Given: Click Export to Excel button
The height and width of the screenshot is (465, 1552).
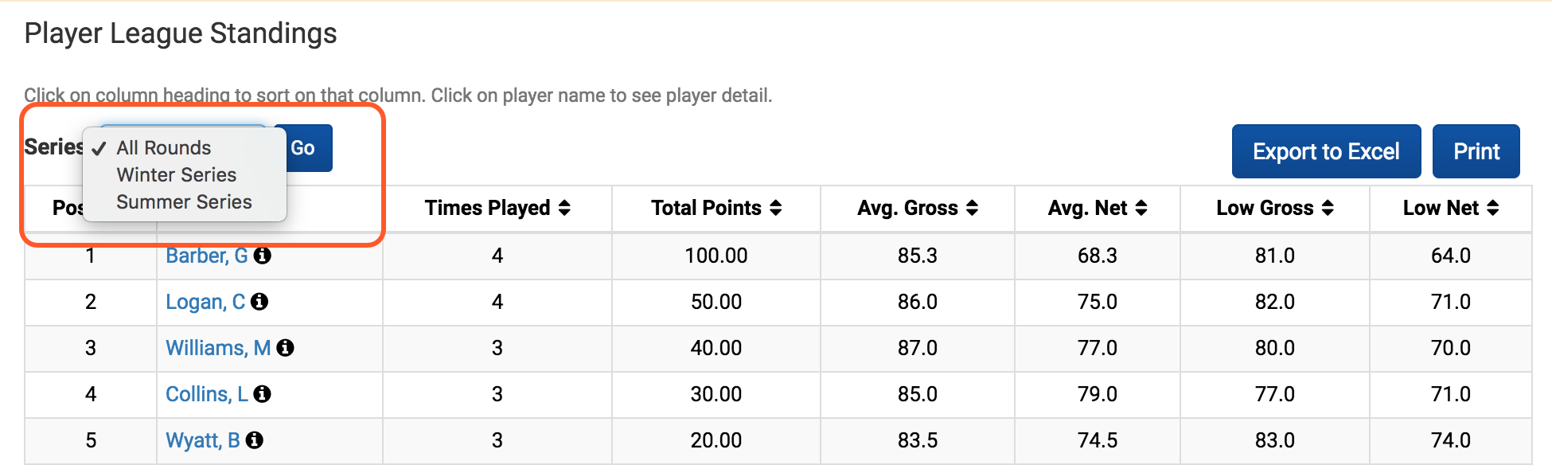Looking at the screenshot, I should pos(1326,151).
